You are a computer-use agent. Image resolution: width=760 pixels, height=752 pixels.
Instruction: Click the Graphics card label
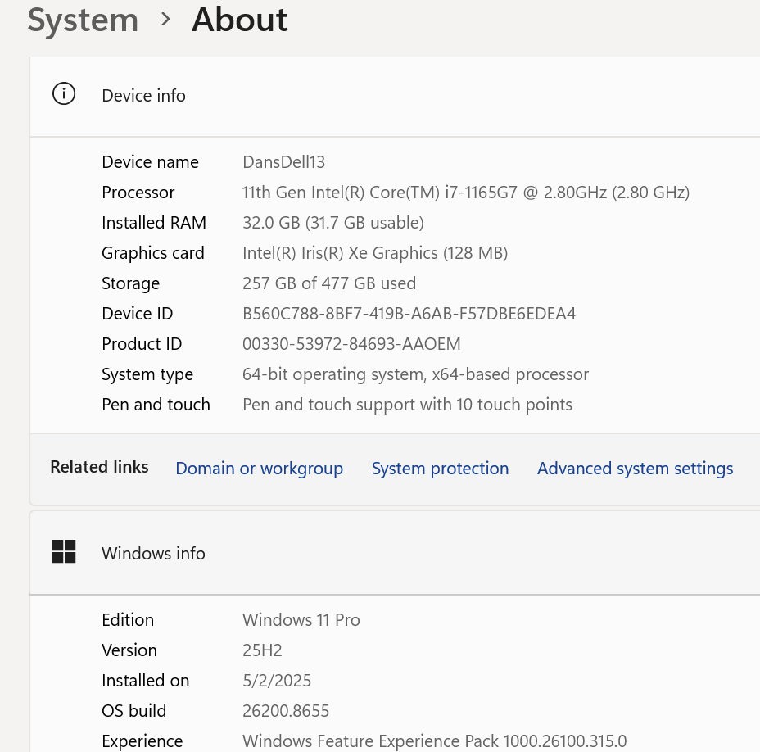[x=153, y=253]
